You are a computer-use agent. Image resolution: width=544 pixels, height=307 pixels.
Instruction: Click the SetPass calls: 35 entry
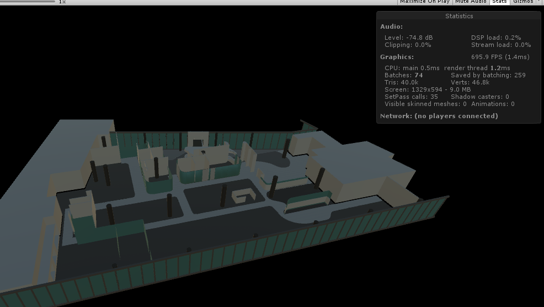[411, 97]
